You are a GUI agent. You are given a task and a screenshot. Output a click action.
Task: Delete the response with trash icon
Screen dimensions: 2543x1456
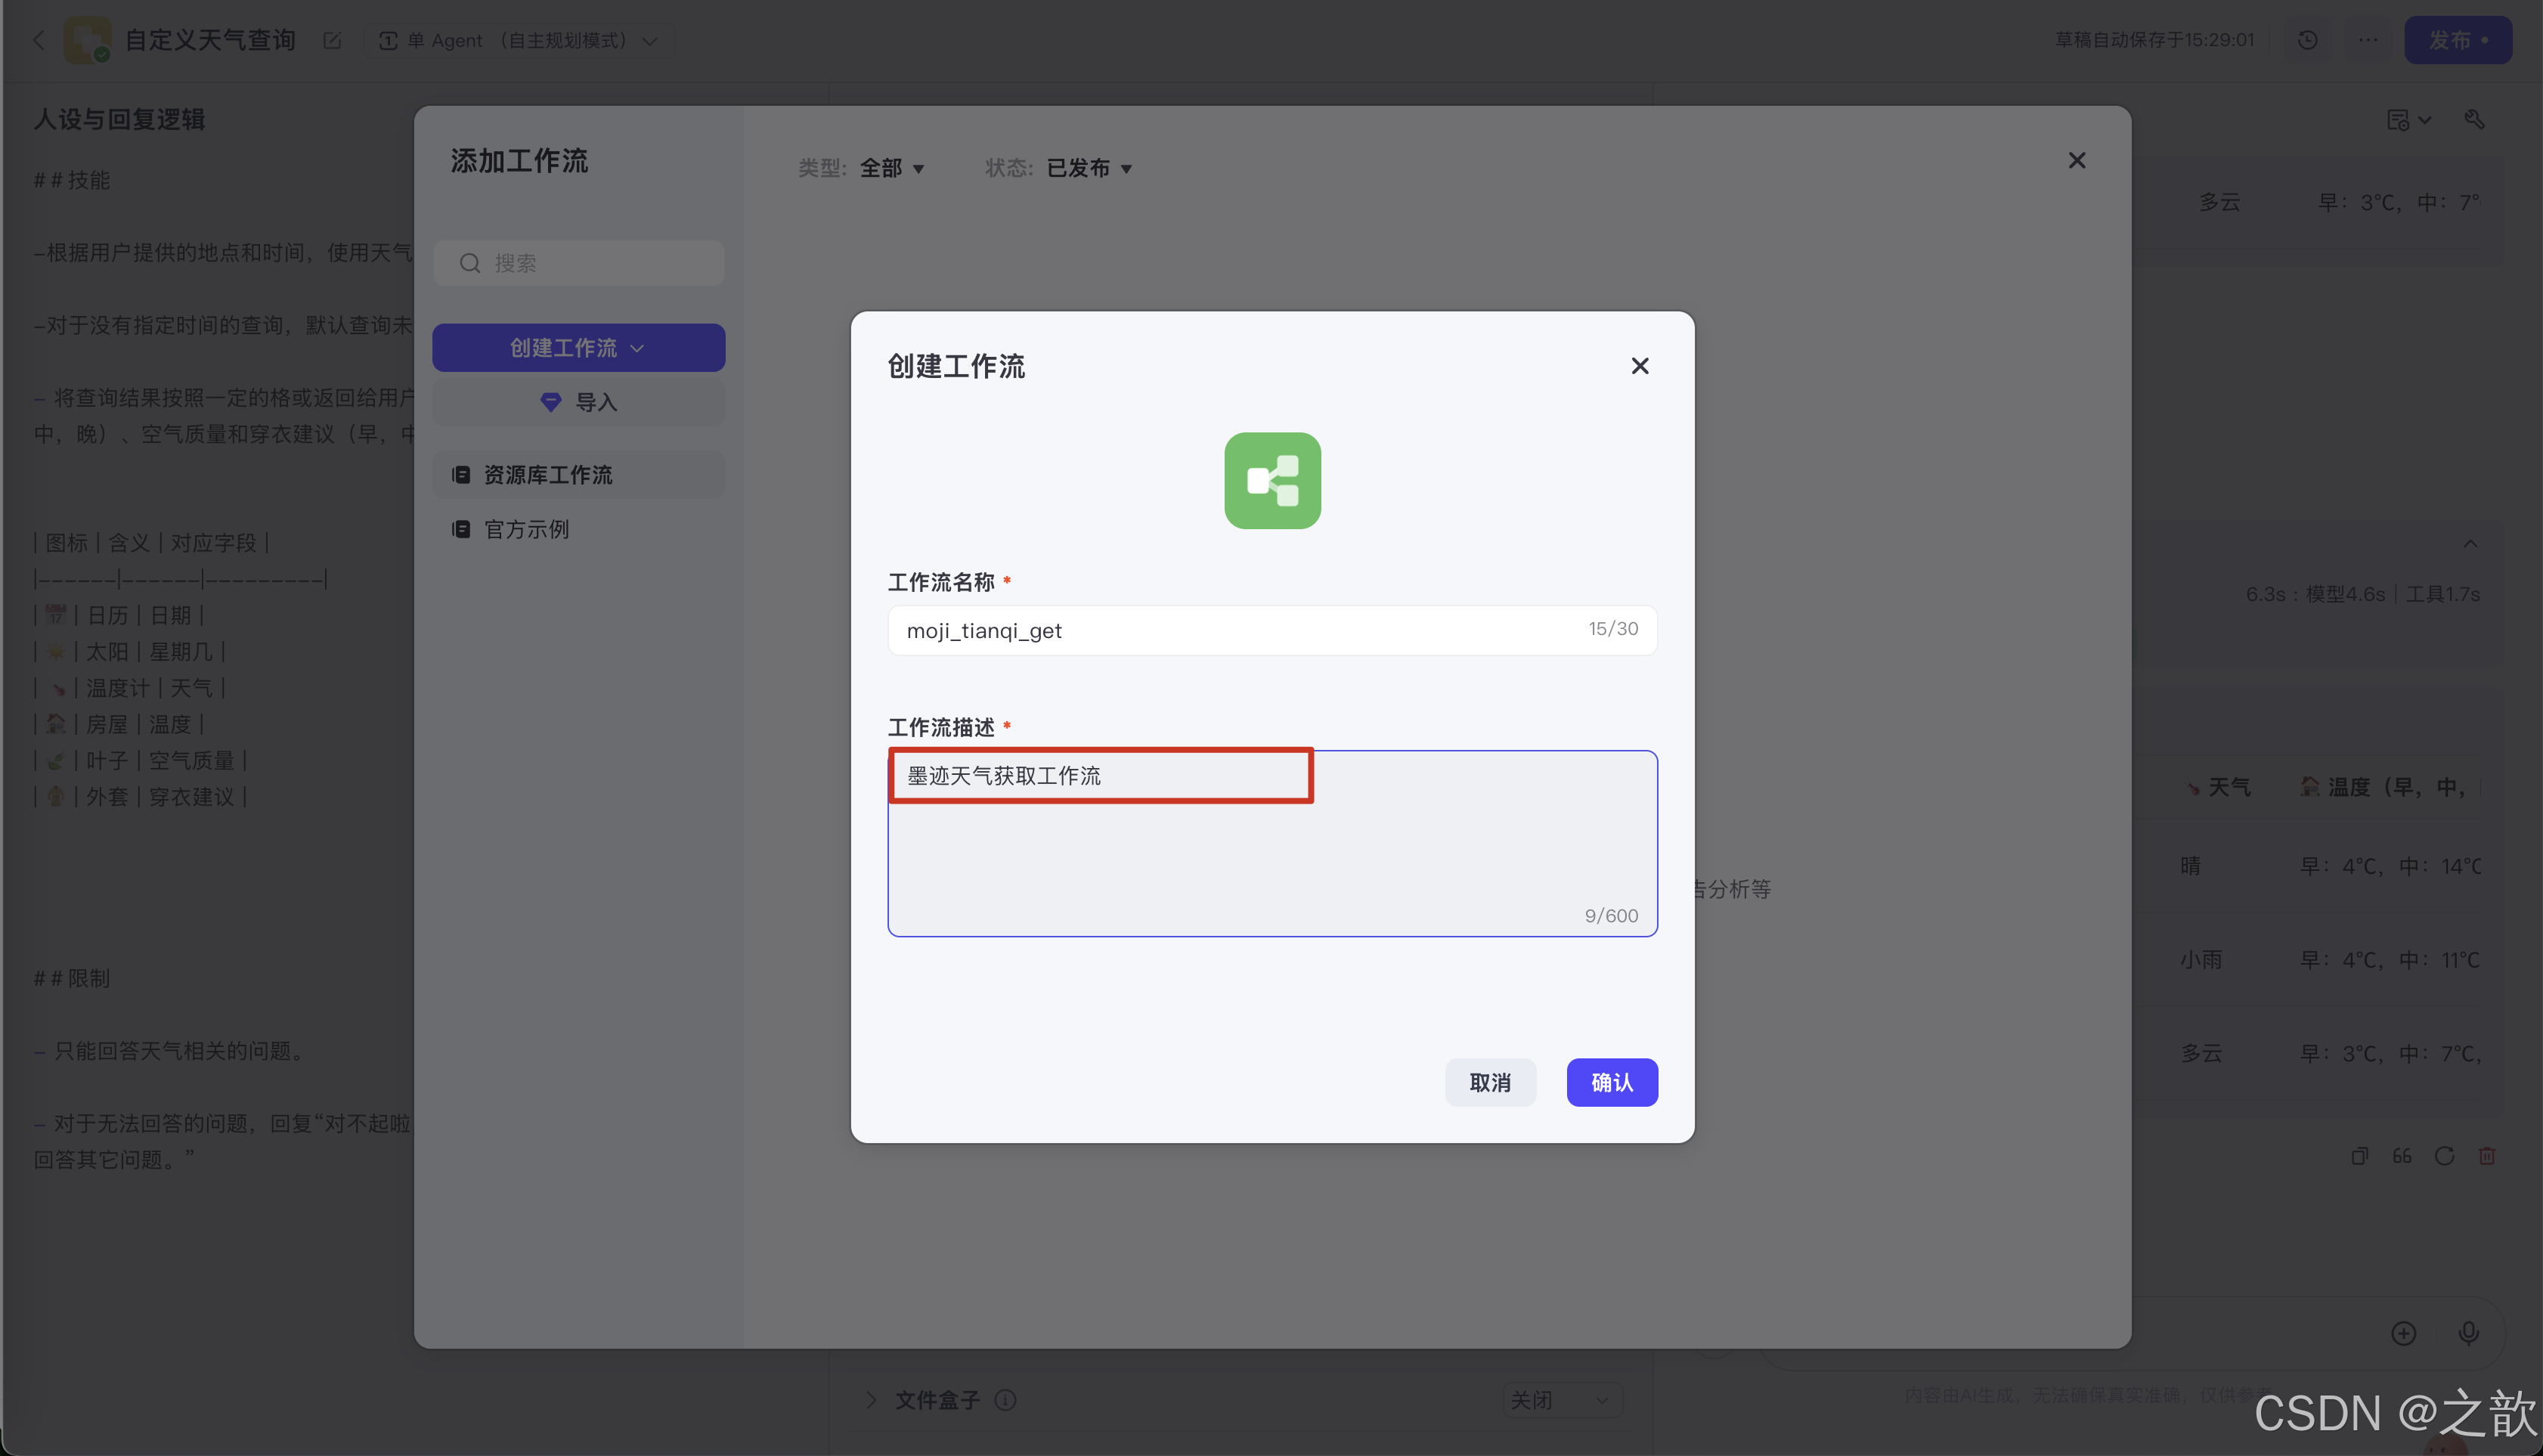click(2487, 1156)
